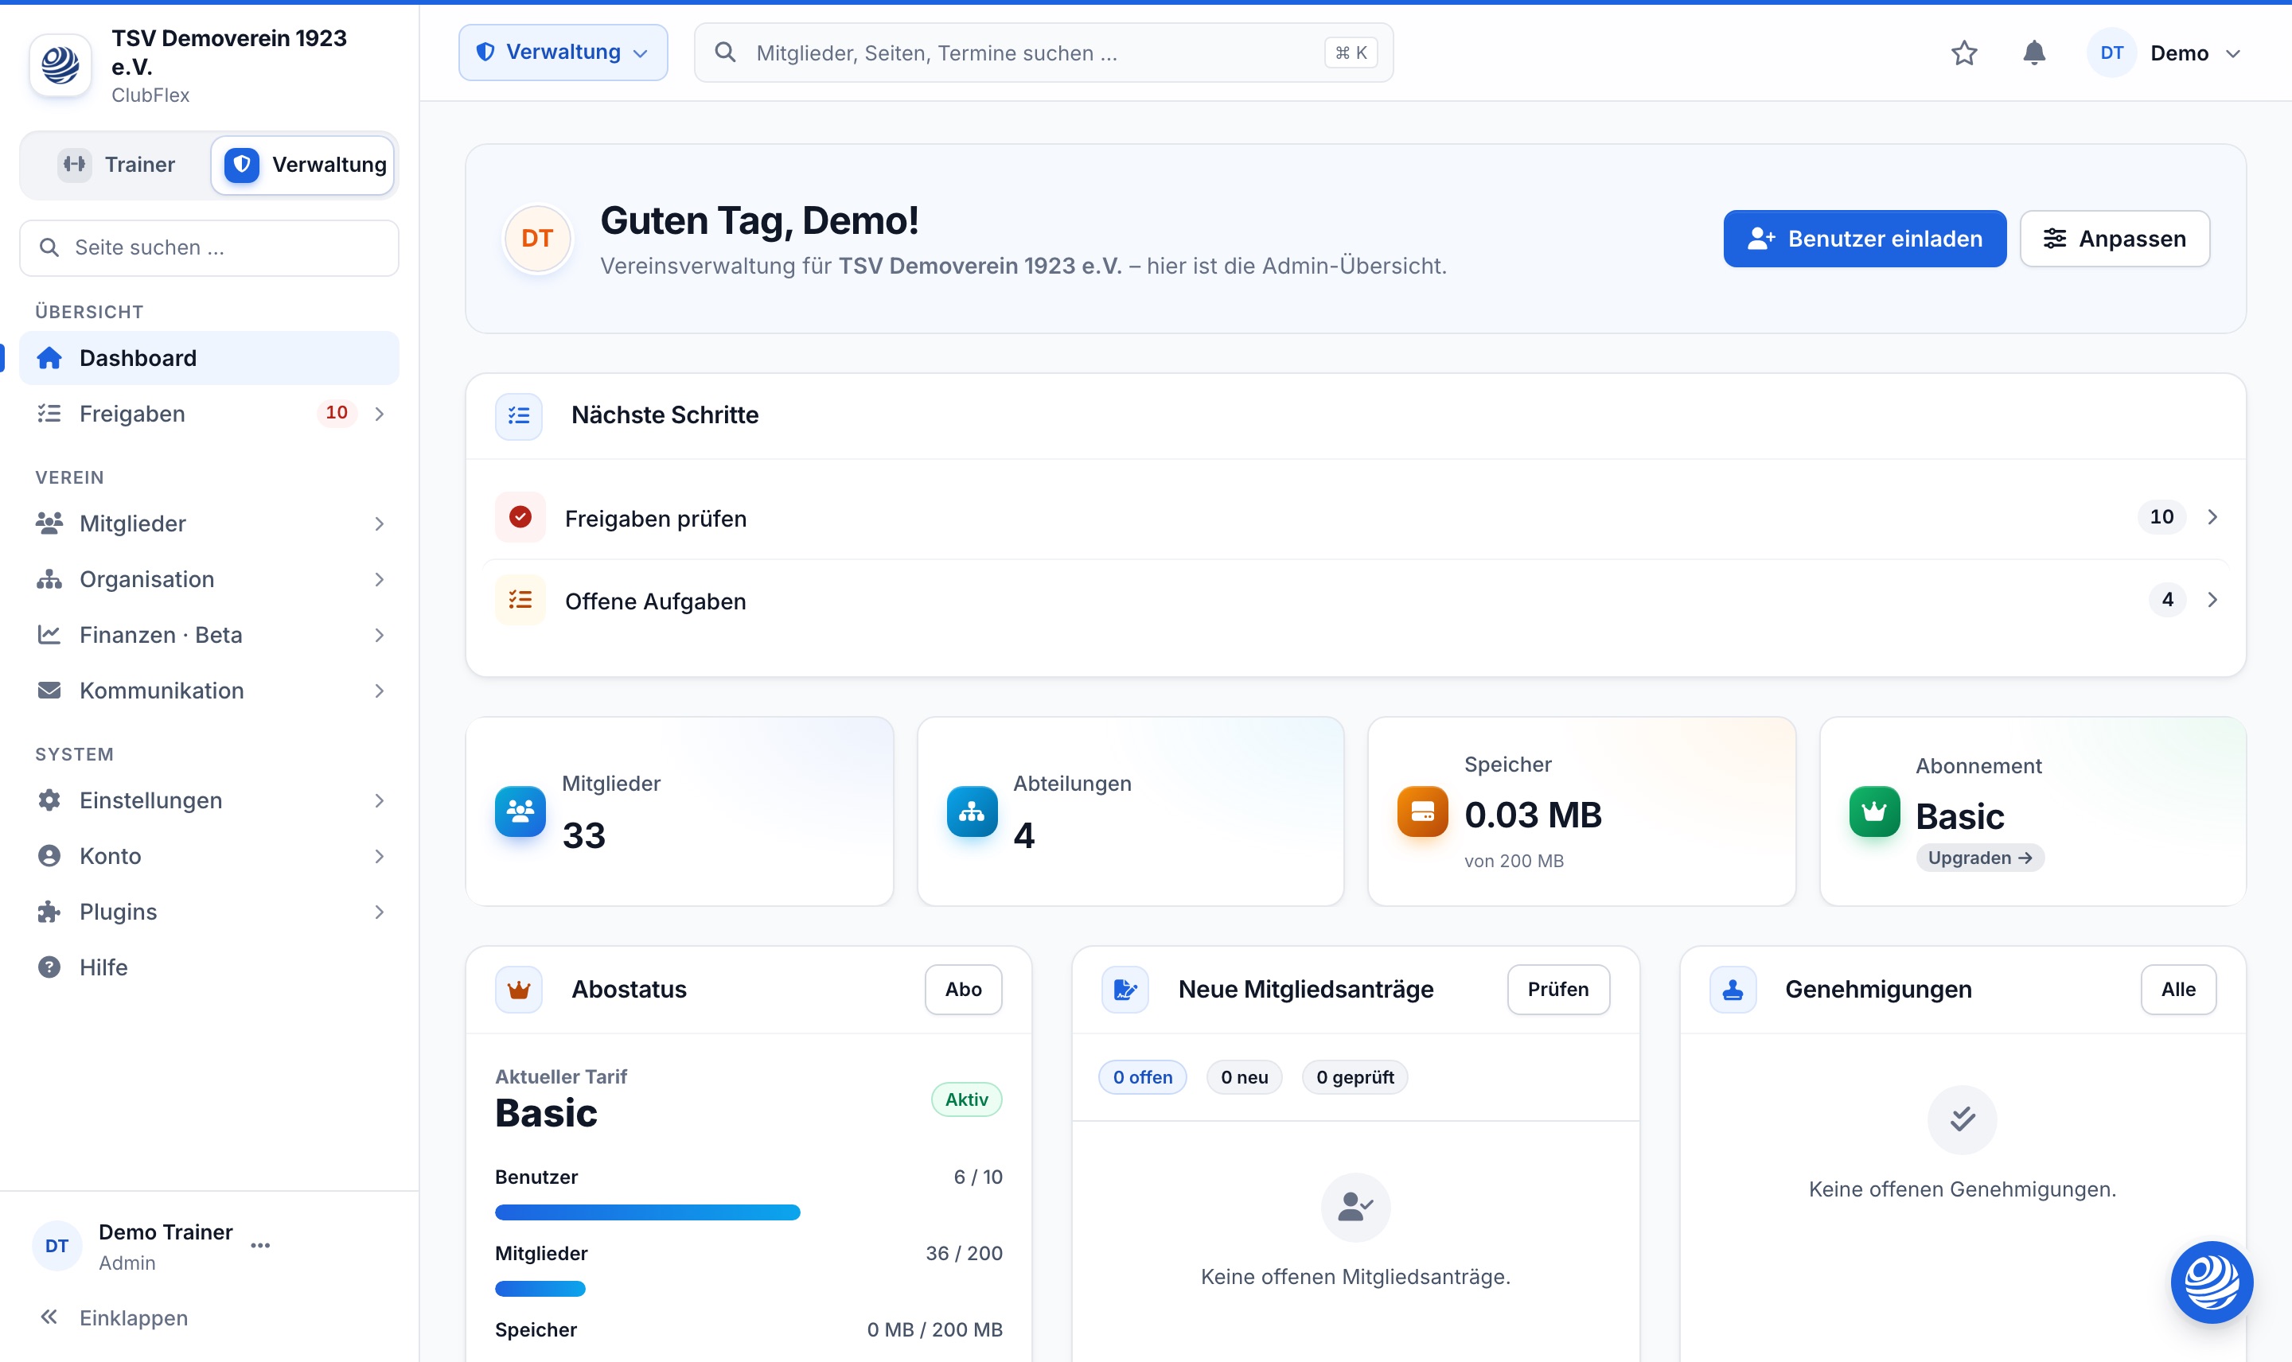
Task: Click the Abteilungen stat card org icon
Action: click(x=972, y=811)
